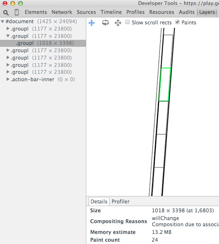
Task: Select the rotate mode icon
Action: 106,23
